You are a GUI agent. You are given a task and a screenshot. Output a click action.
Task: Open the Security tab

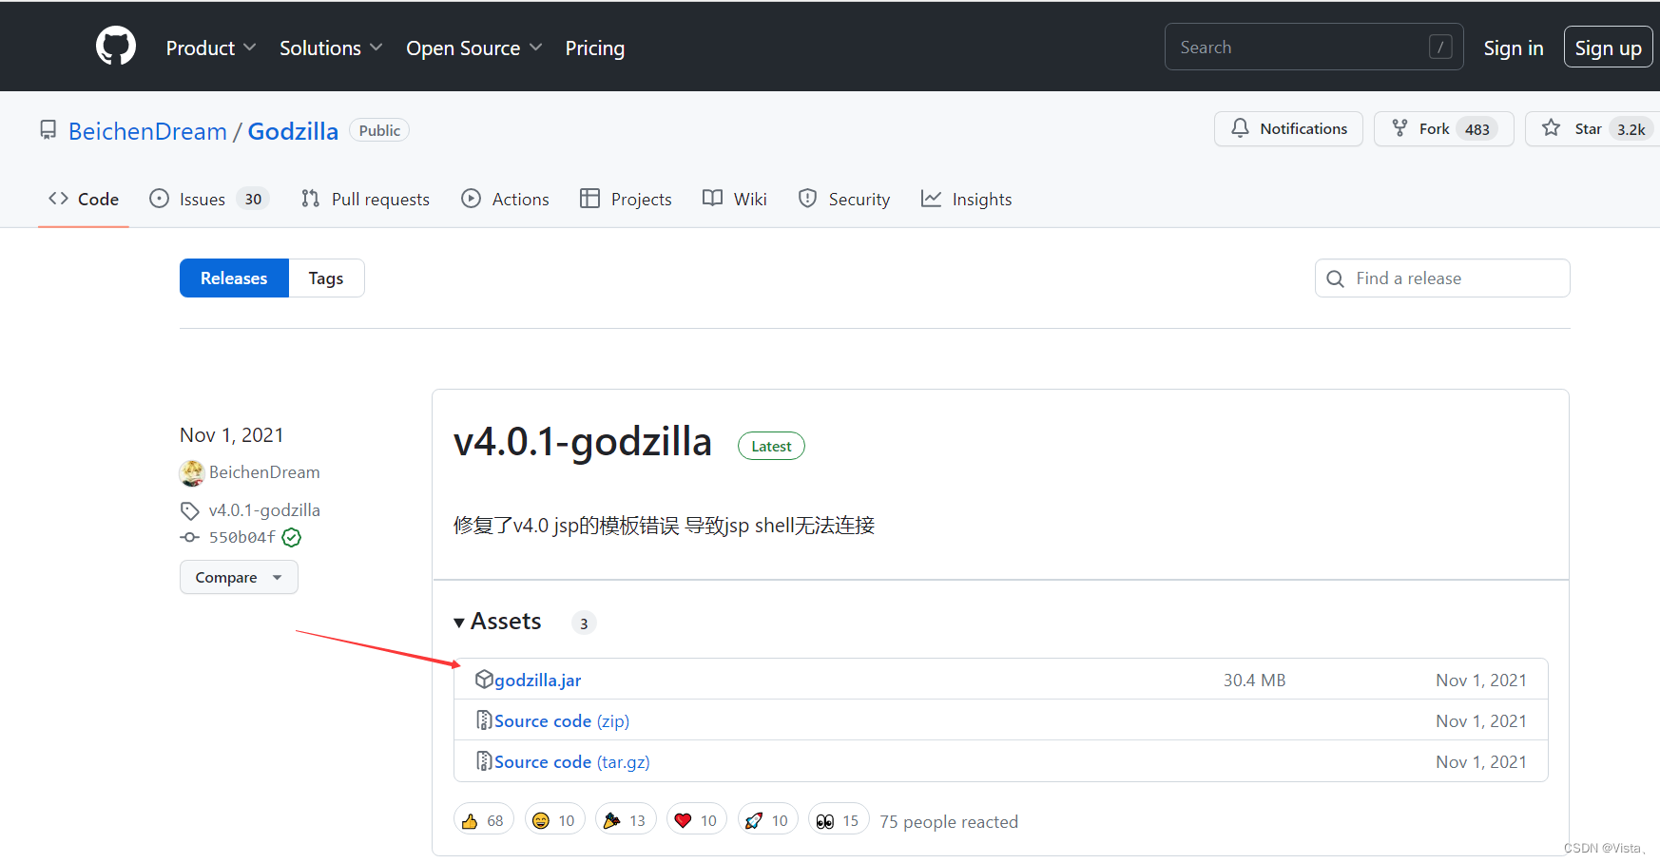843,199
